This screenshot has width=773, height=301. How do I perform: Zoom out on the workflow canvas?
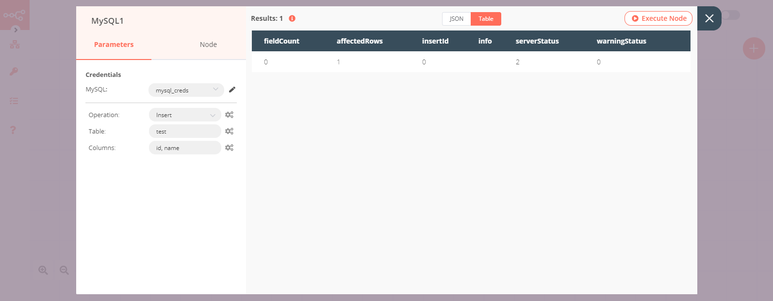tap(64, 271)
